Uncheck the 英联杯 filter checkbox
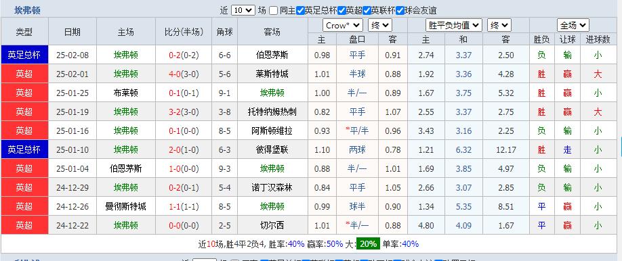 click(367, 11)
